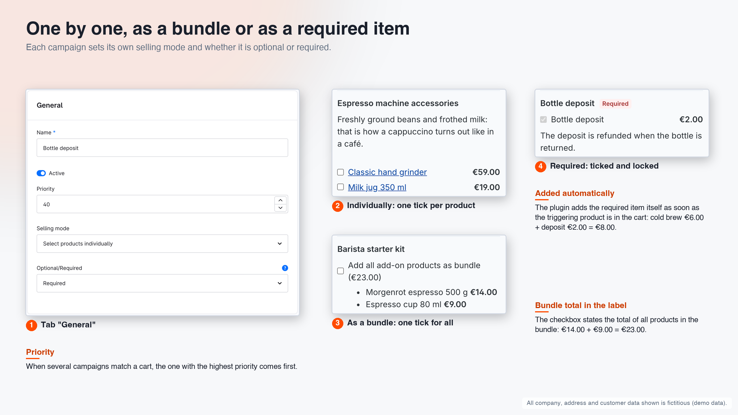Click the locked Bottle deposit checkbox
The image size is (738, 415).
[543, 119]
